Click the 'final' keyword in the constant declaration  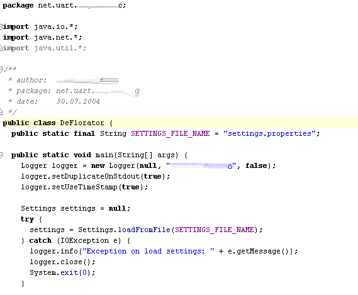[84, 133]
